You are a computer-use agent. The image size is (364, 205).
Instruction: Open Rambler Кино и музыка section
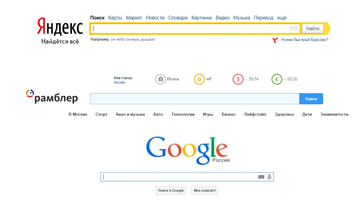pyautogui.click(x=130, y=114)
